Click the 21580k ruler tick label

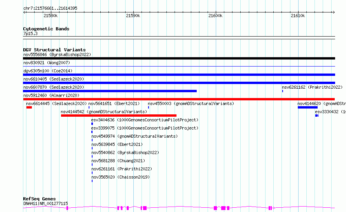[51, 16]
